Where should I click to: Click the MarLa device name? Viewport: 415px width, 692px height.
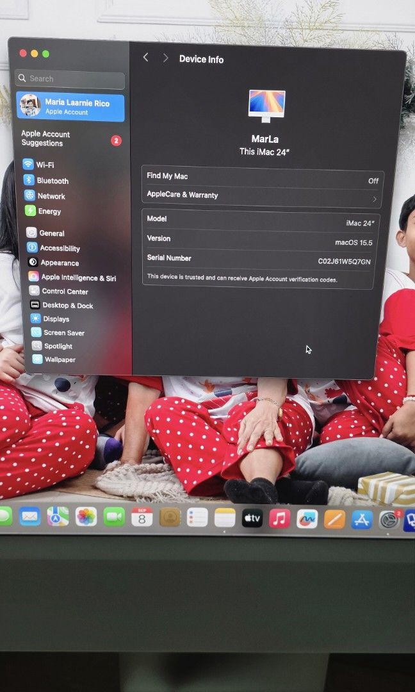coord(264,139)
